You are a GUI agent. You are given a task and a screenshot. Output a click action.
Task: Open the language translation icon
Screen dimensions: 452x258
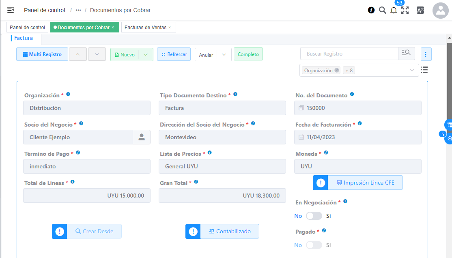click(420, 11)
